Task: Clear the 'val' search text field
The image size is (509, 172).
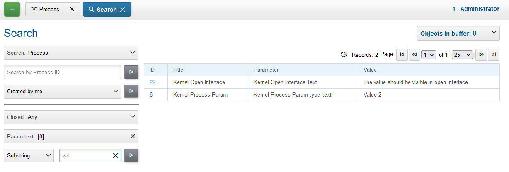Action: coord(116,156)
